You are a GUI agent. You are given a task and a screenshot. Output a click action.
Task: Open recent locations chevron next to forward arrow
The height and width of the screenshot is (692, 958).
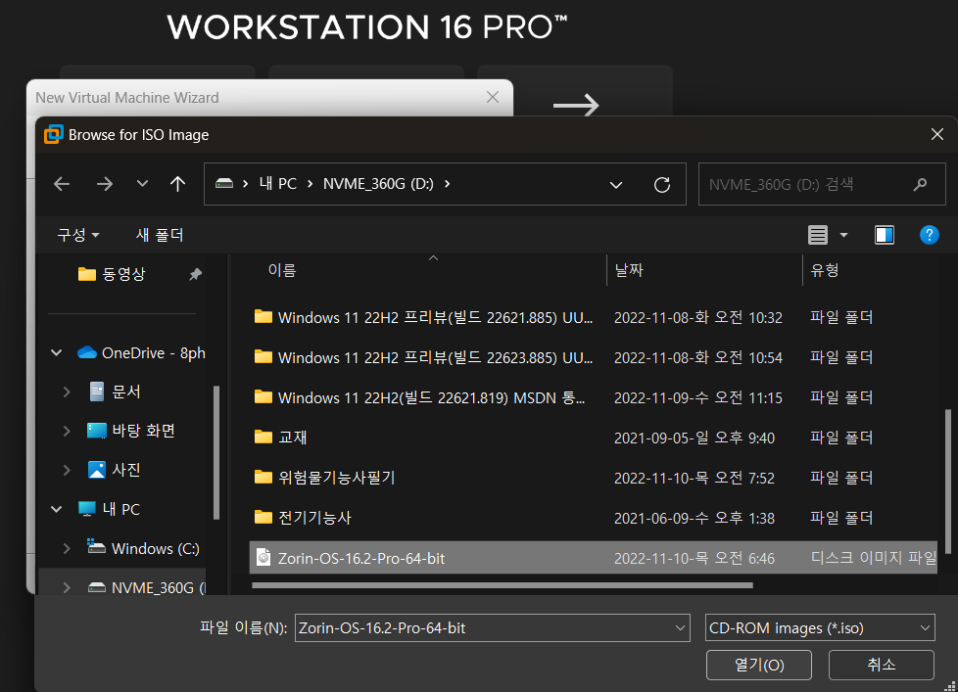click(x=142, y=184)
